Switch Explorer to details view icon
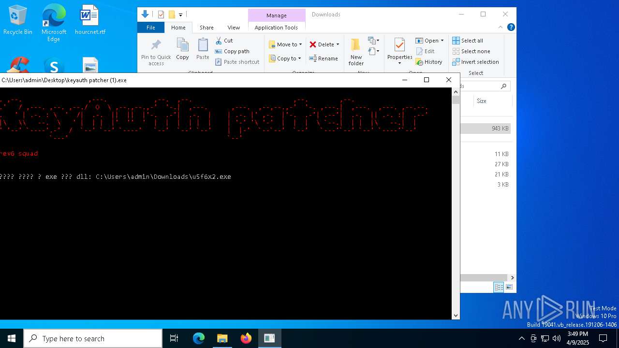 tap(499, 287)
